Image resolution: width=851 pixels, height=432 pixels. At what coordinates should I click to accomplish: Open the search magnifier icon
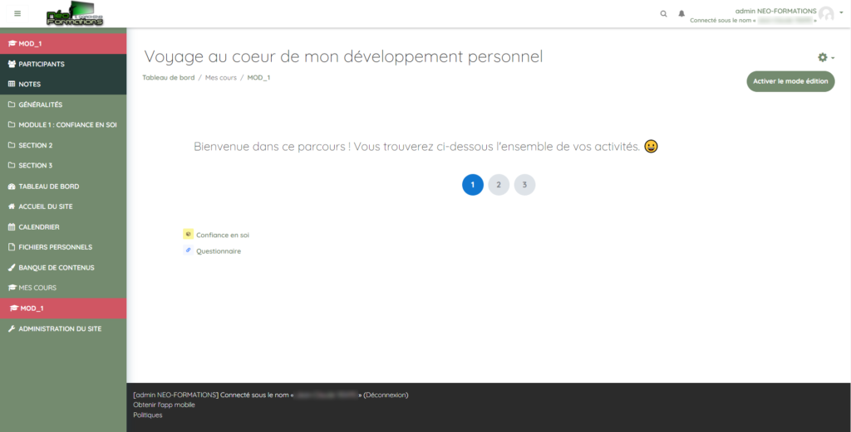point(663,13)
